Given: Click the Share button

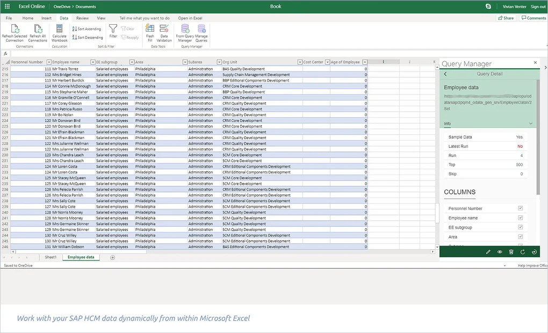Looking at the screenshot, I should point(506,18).
